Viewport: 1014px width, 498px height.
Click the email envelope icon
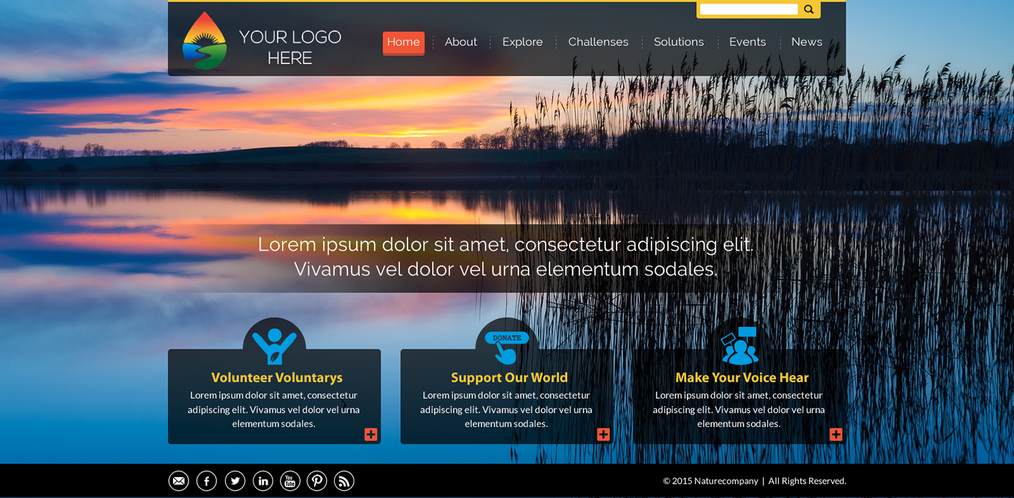tap(178, 480)
